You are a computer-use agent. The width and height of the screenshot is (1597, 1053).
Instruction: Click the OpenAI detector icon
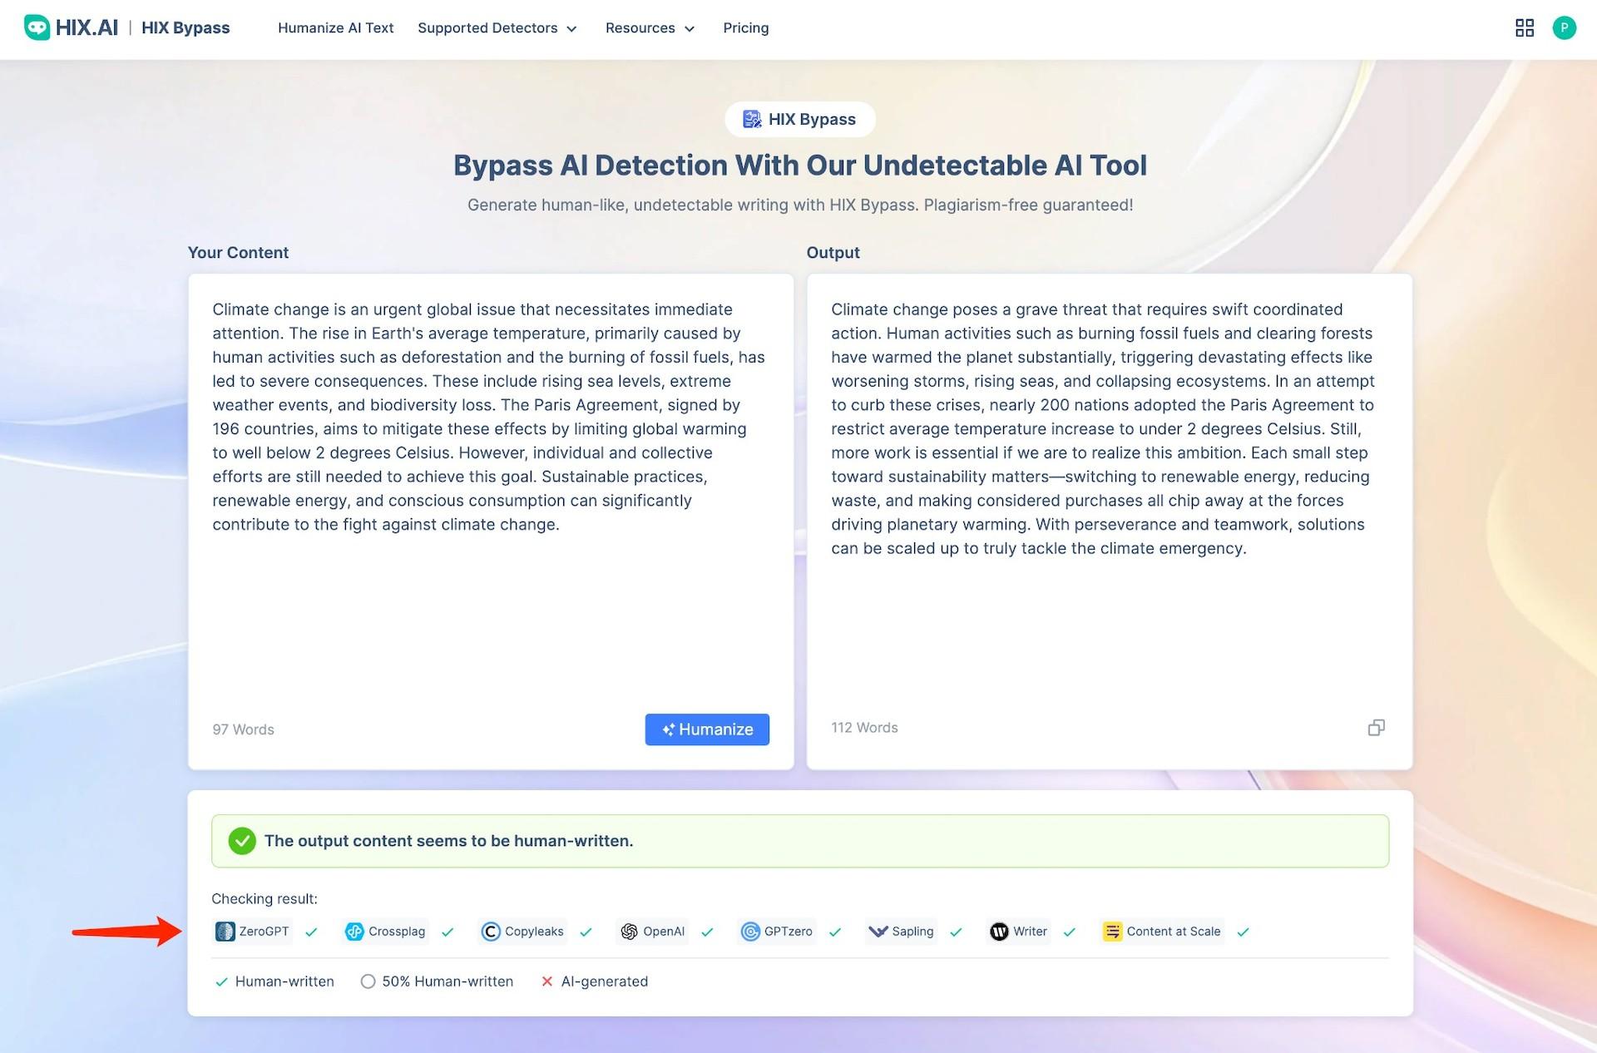[629, 932]
